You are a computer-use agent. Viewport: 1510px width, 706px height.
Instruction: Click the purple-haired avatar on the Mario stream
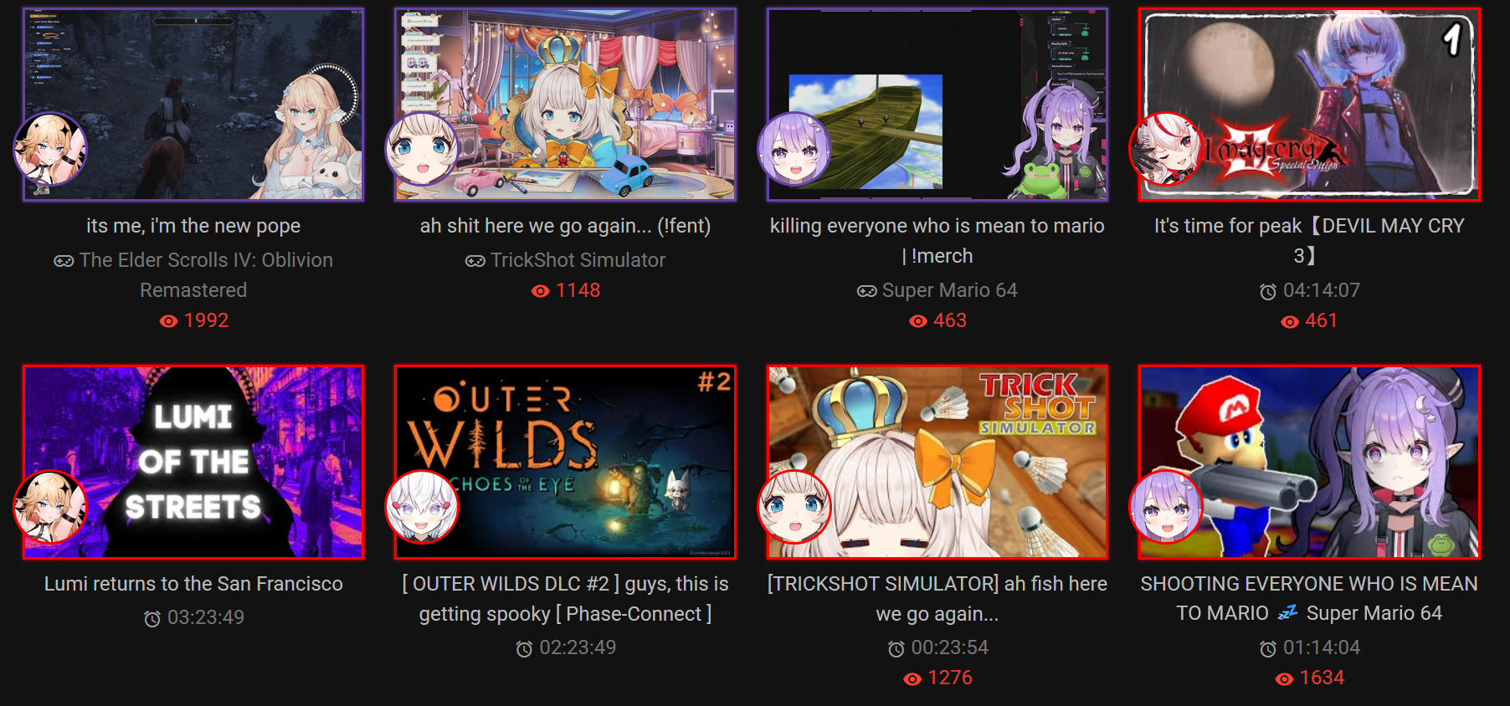(x=794, y=149)
